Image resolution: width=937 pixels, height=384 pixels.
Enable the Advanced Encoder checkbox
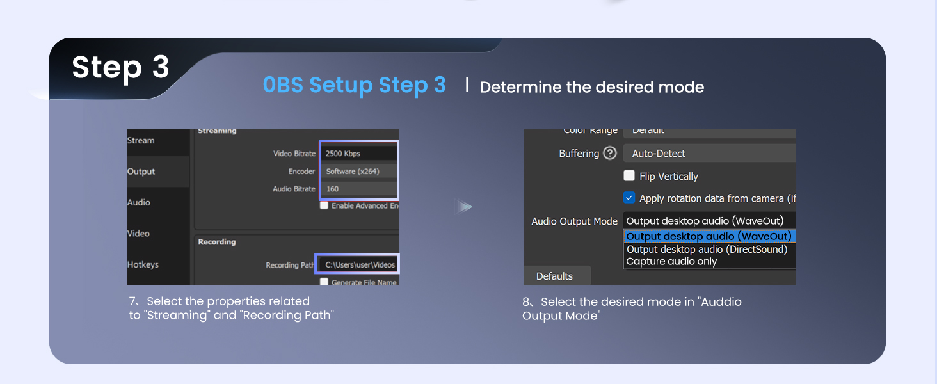coord(324,205)
